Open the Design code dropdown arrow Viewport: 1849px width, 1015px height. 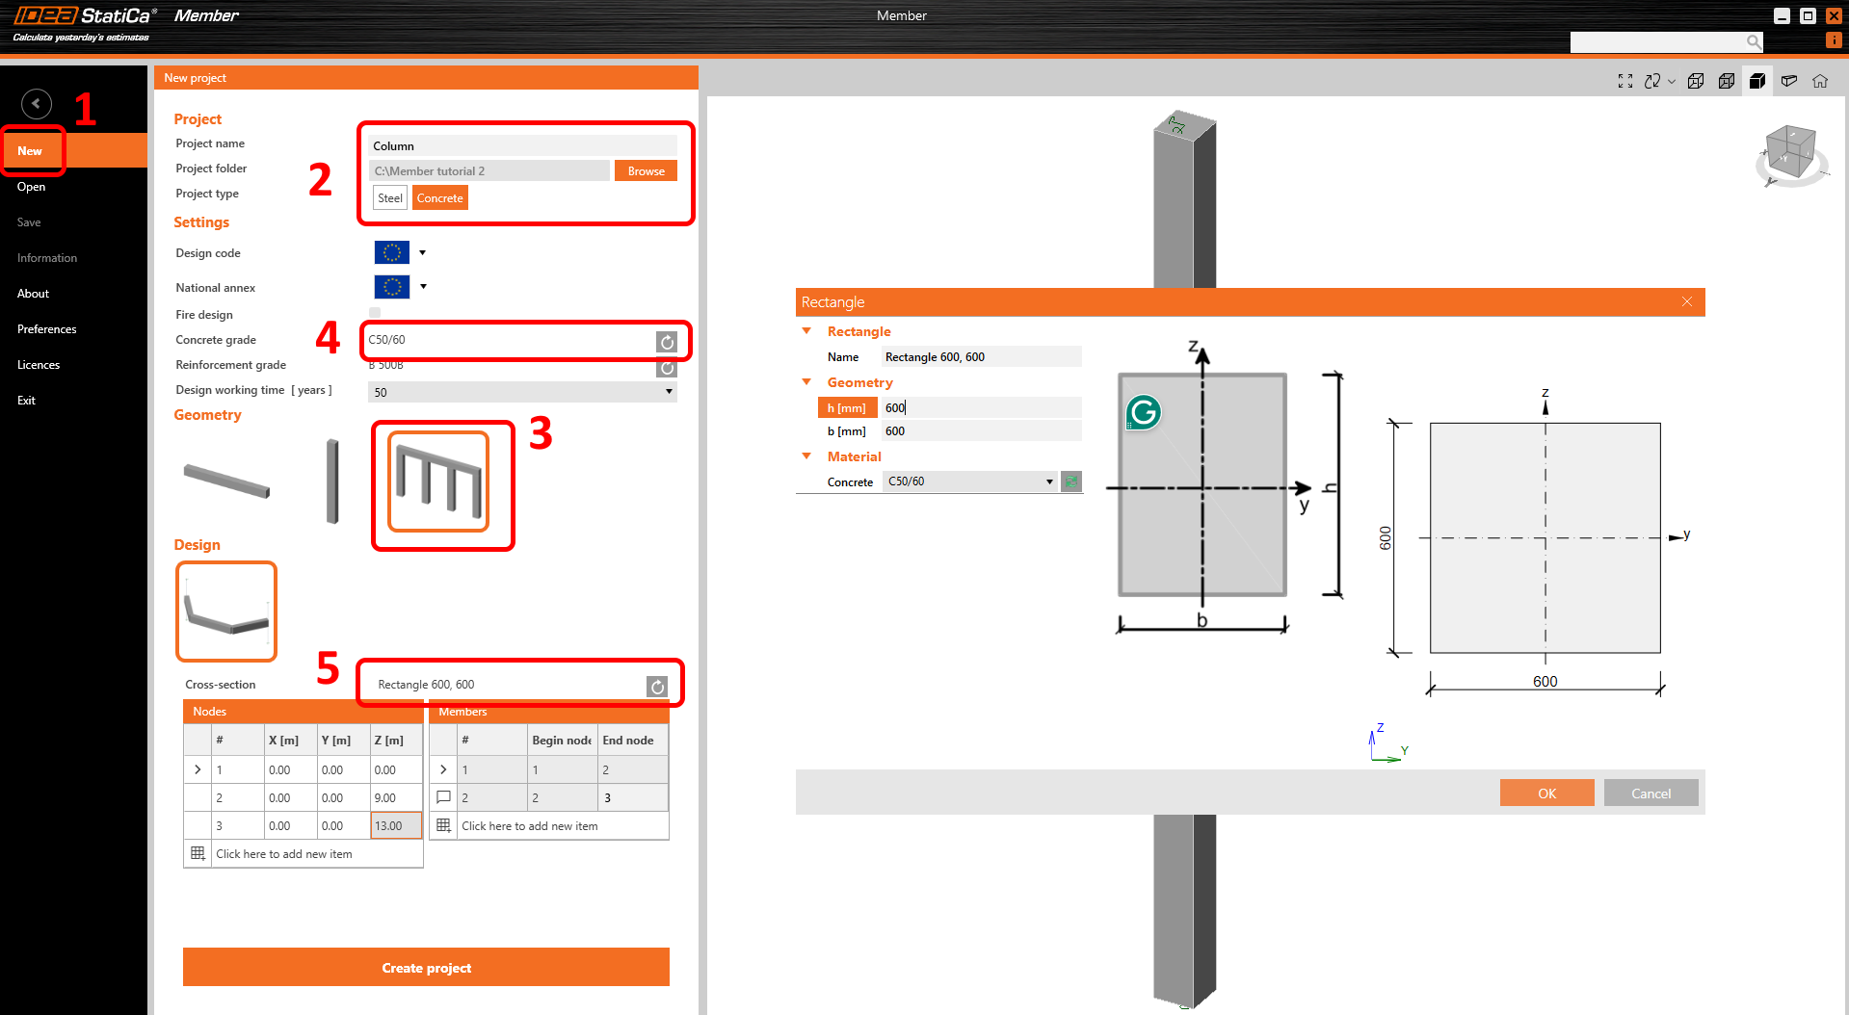coord(422,253)
